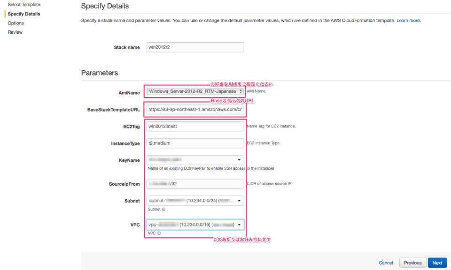Click the InstanceType field showing t2.medium
Image resolution: width=451 pixels, height=270 pixels.
pos(194,143)
